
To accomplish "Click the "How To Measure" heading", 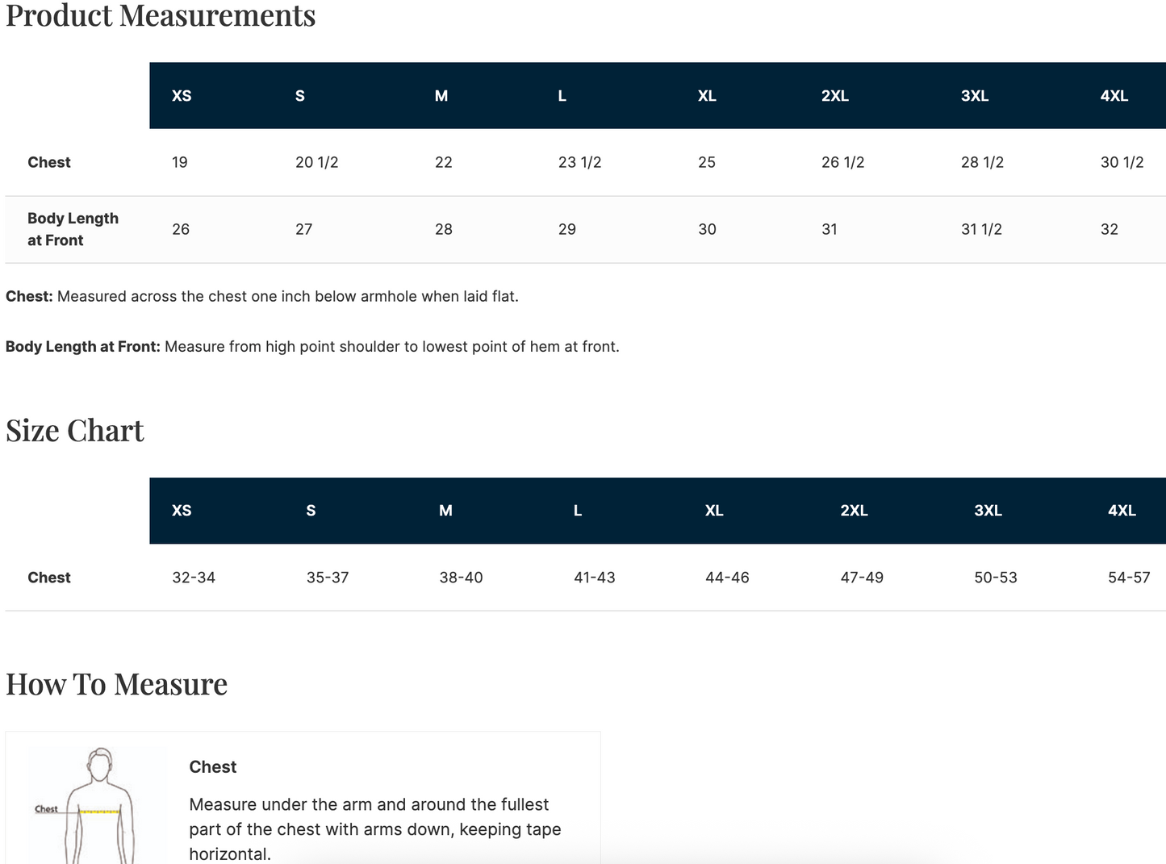I will click(116, 684).
